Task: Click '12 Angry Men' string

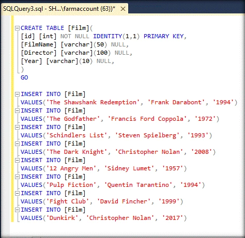Action: click(x=71, y=168)
